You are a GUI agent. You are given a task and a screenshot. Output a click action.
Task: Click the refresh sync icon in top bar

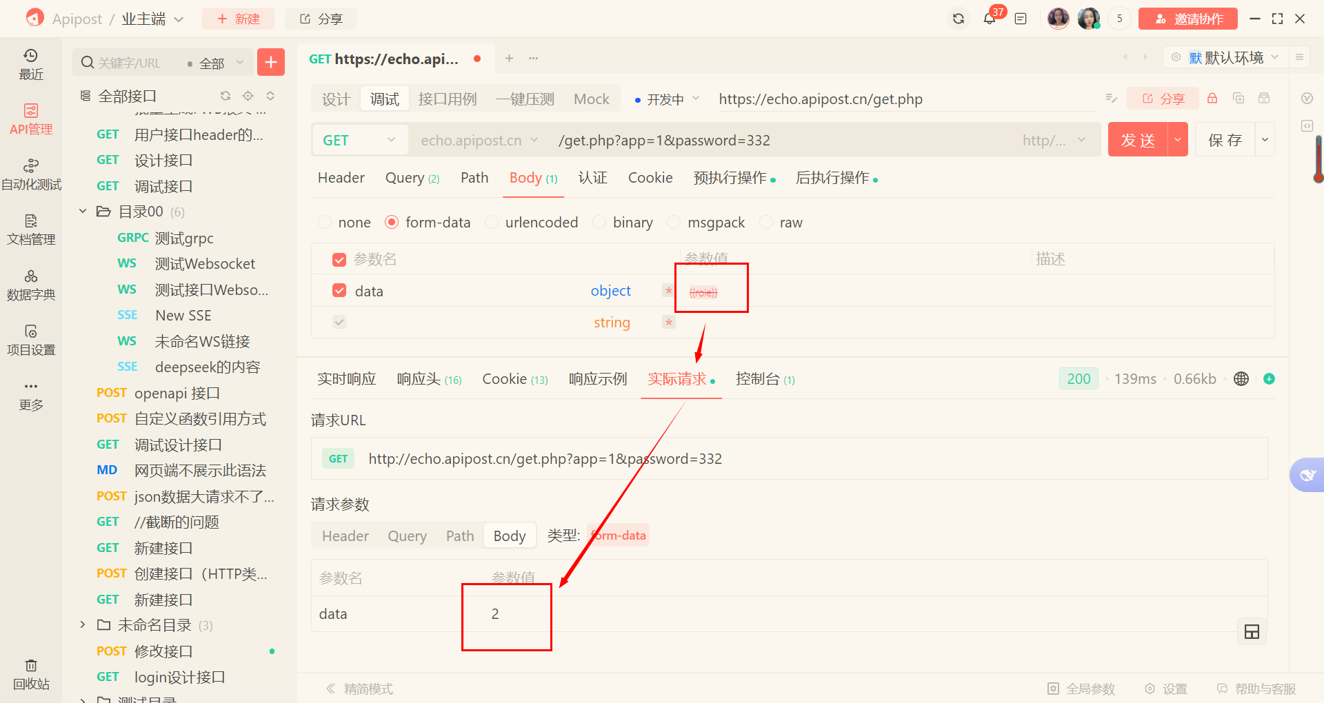(x=959, y=19)
